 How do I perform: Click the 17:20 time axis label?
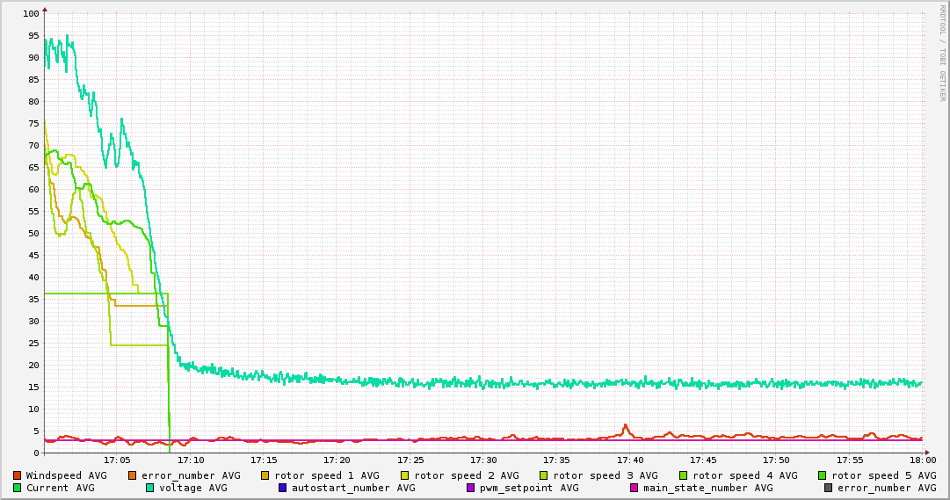pyautogui.click(x=337, y=460)
